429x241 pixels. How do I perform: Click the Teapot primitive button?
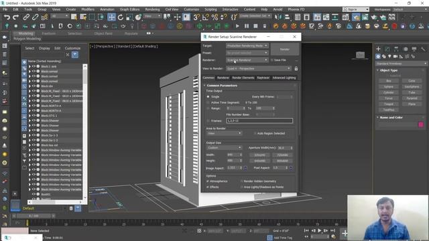click(389, 104)
